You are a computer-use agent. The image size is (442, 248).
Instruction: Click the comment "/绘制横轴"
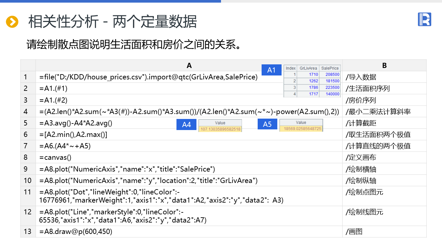click(x=361, y=169)
